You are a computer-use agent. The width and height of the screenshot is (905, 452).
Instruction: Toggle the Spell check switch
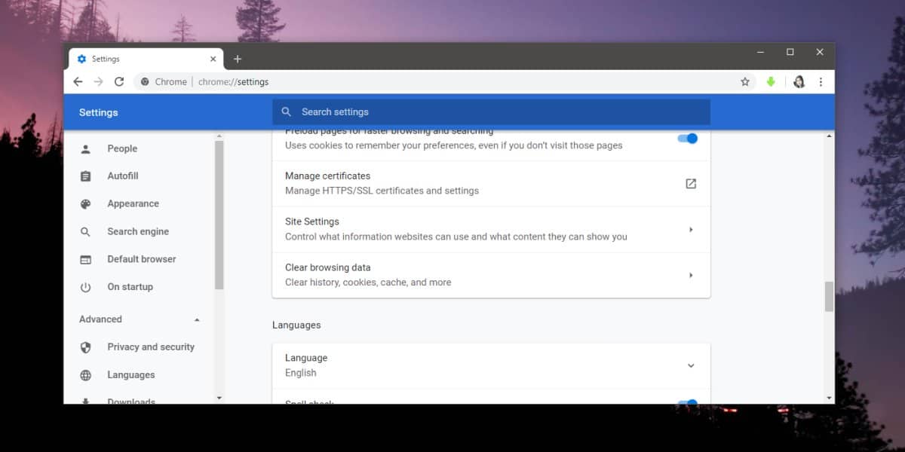point(687,403)
